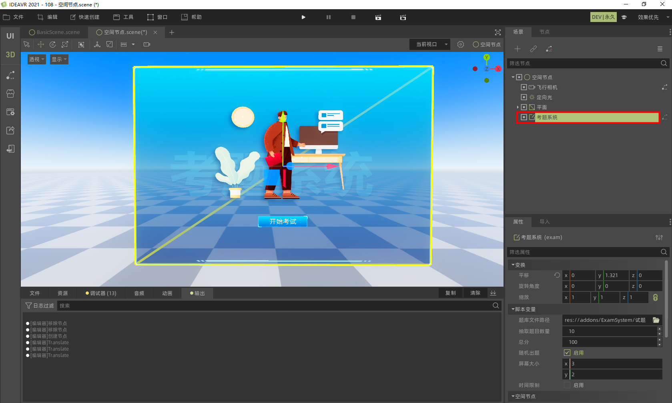Click the ruler measurement tool
The image size is (672, 403).
click(x=124, y=44)
